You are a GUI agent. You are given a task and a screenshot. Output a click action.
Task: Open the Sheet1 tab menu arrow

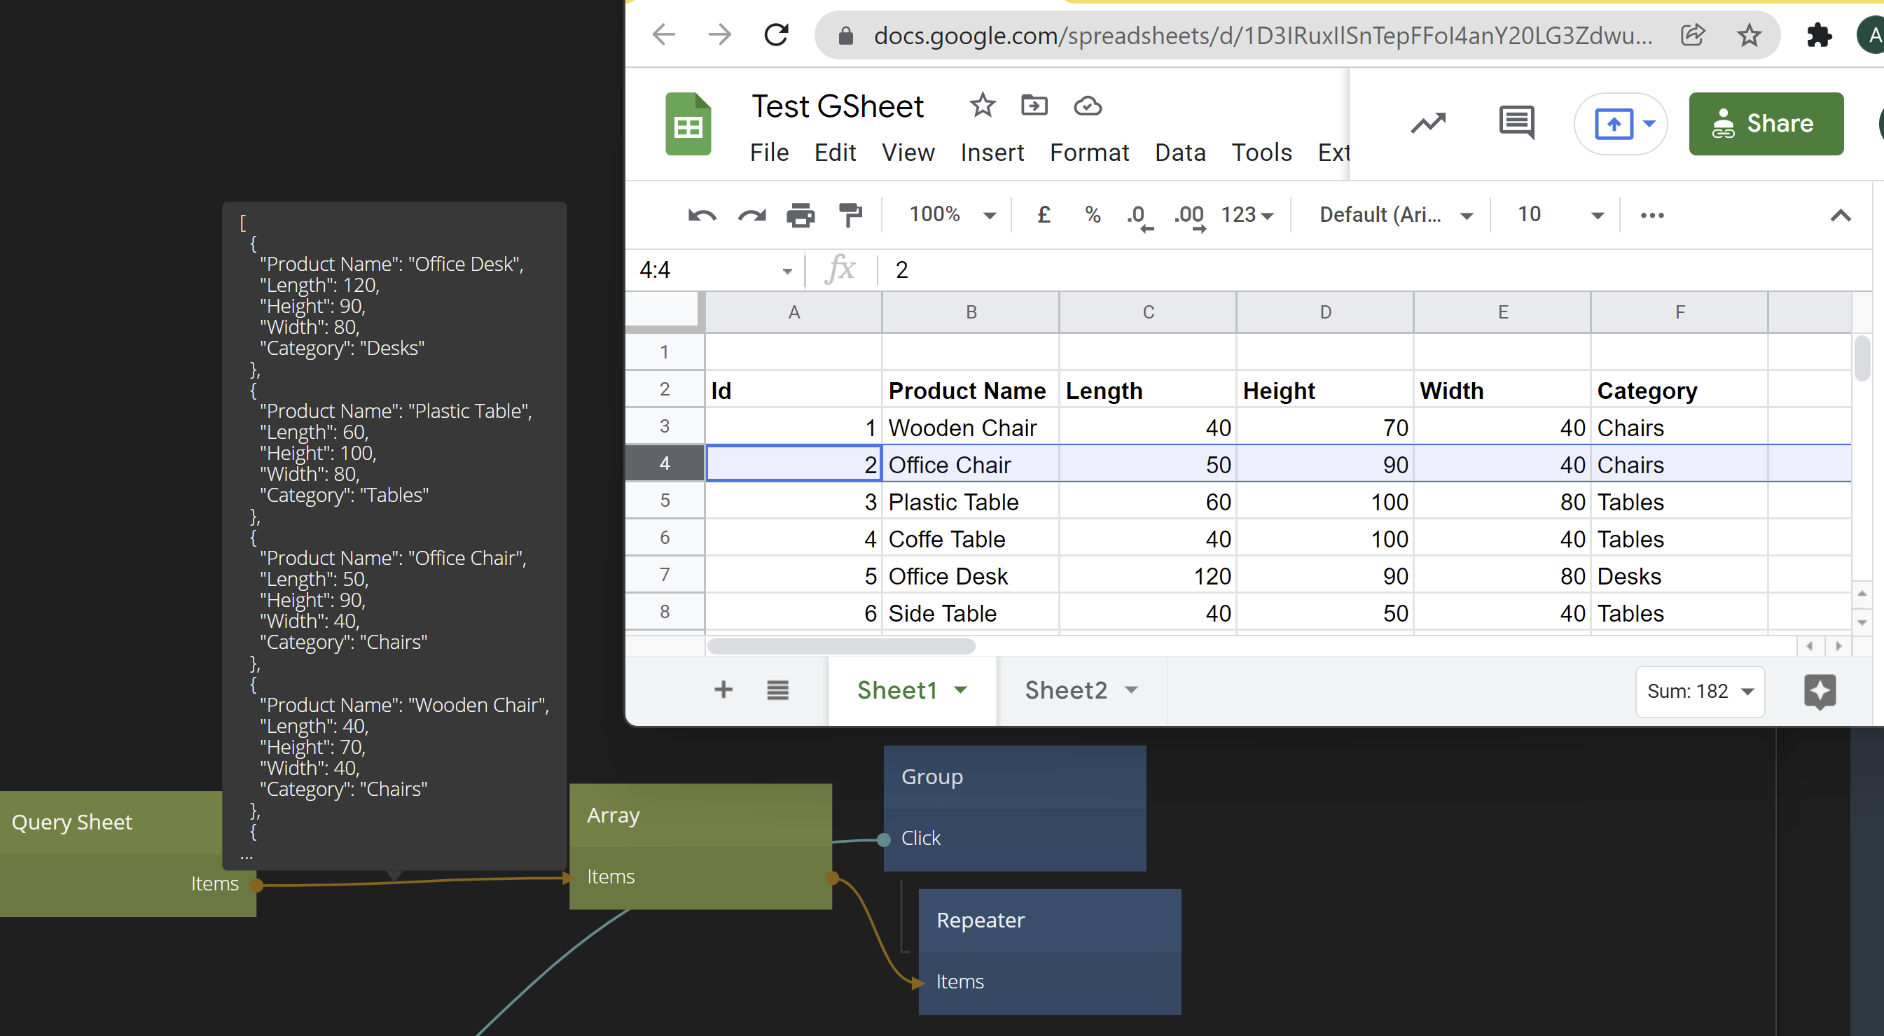[960, 689]
